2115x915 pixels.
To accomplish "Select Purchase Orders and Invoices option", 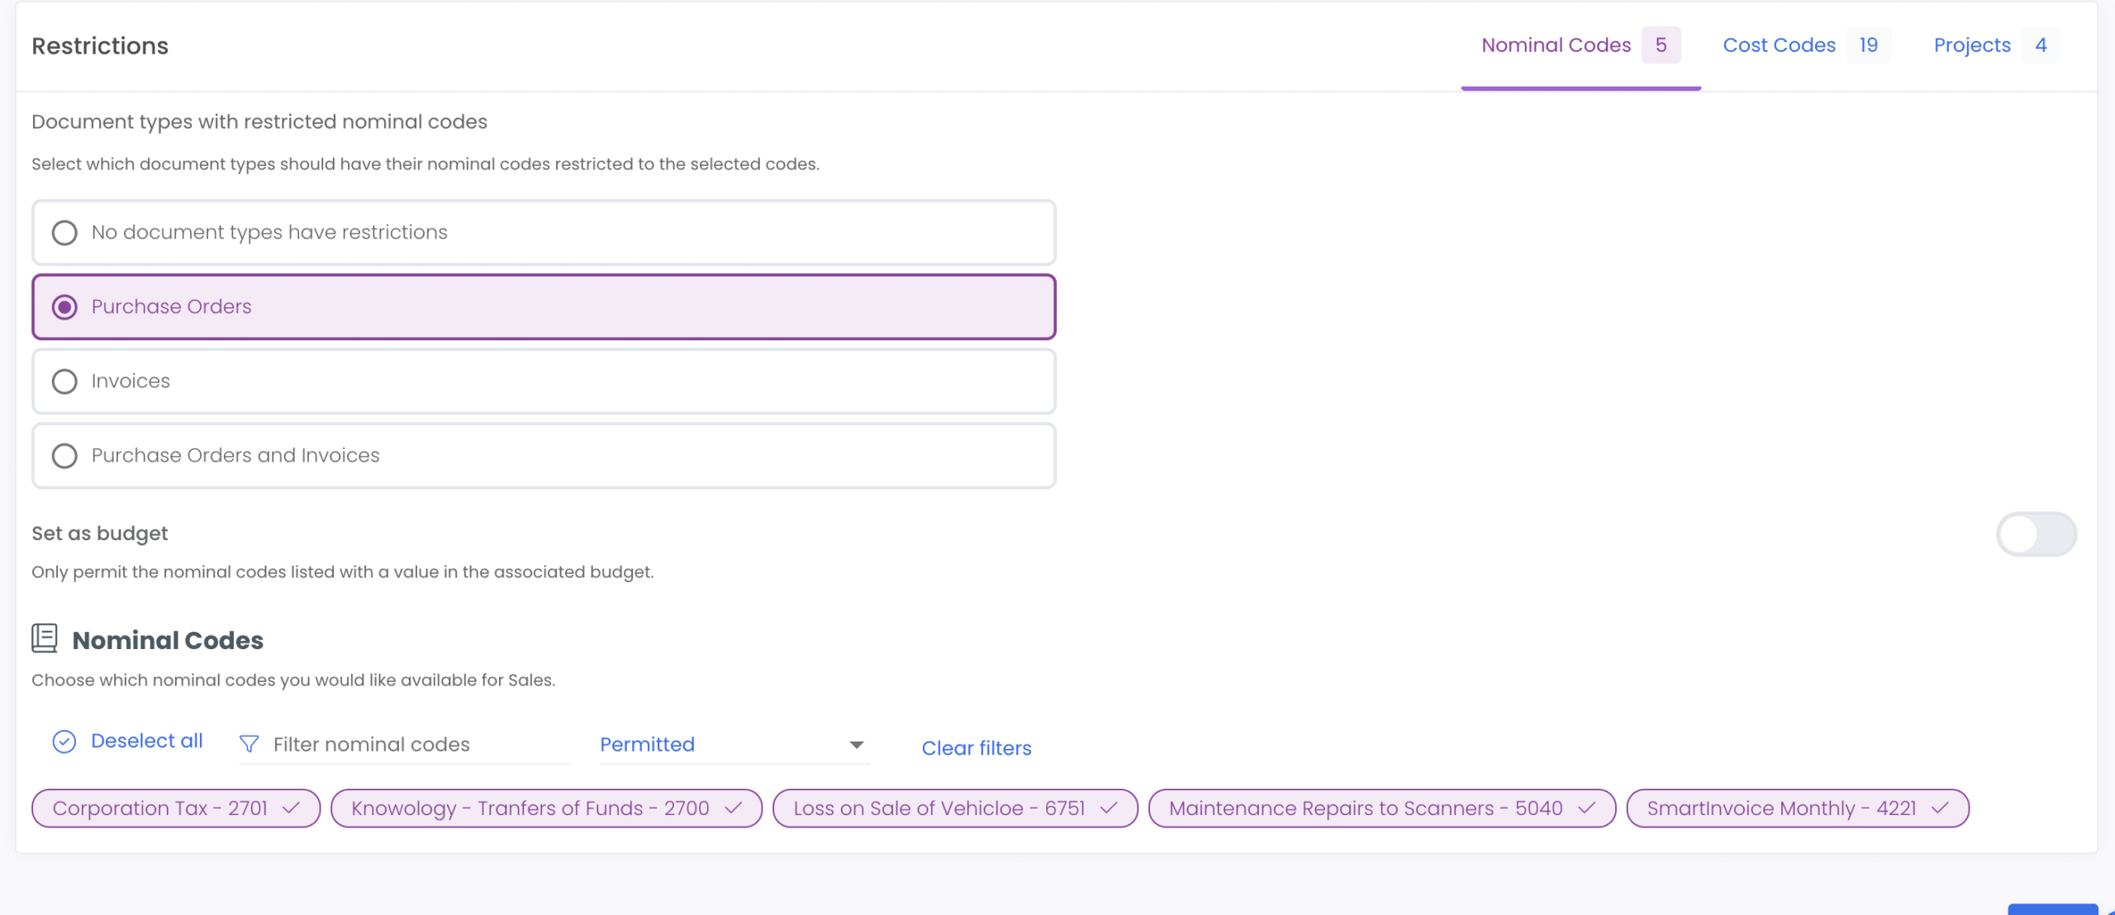I will 544,455.
